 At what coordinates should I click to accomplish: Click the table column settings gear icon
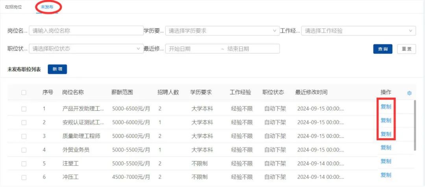coord(409,93)
